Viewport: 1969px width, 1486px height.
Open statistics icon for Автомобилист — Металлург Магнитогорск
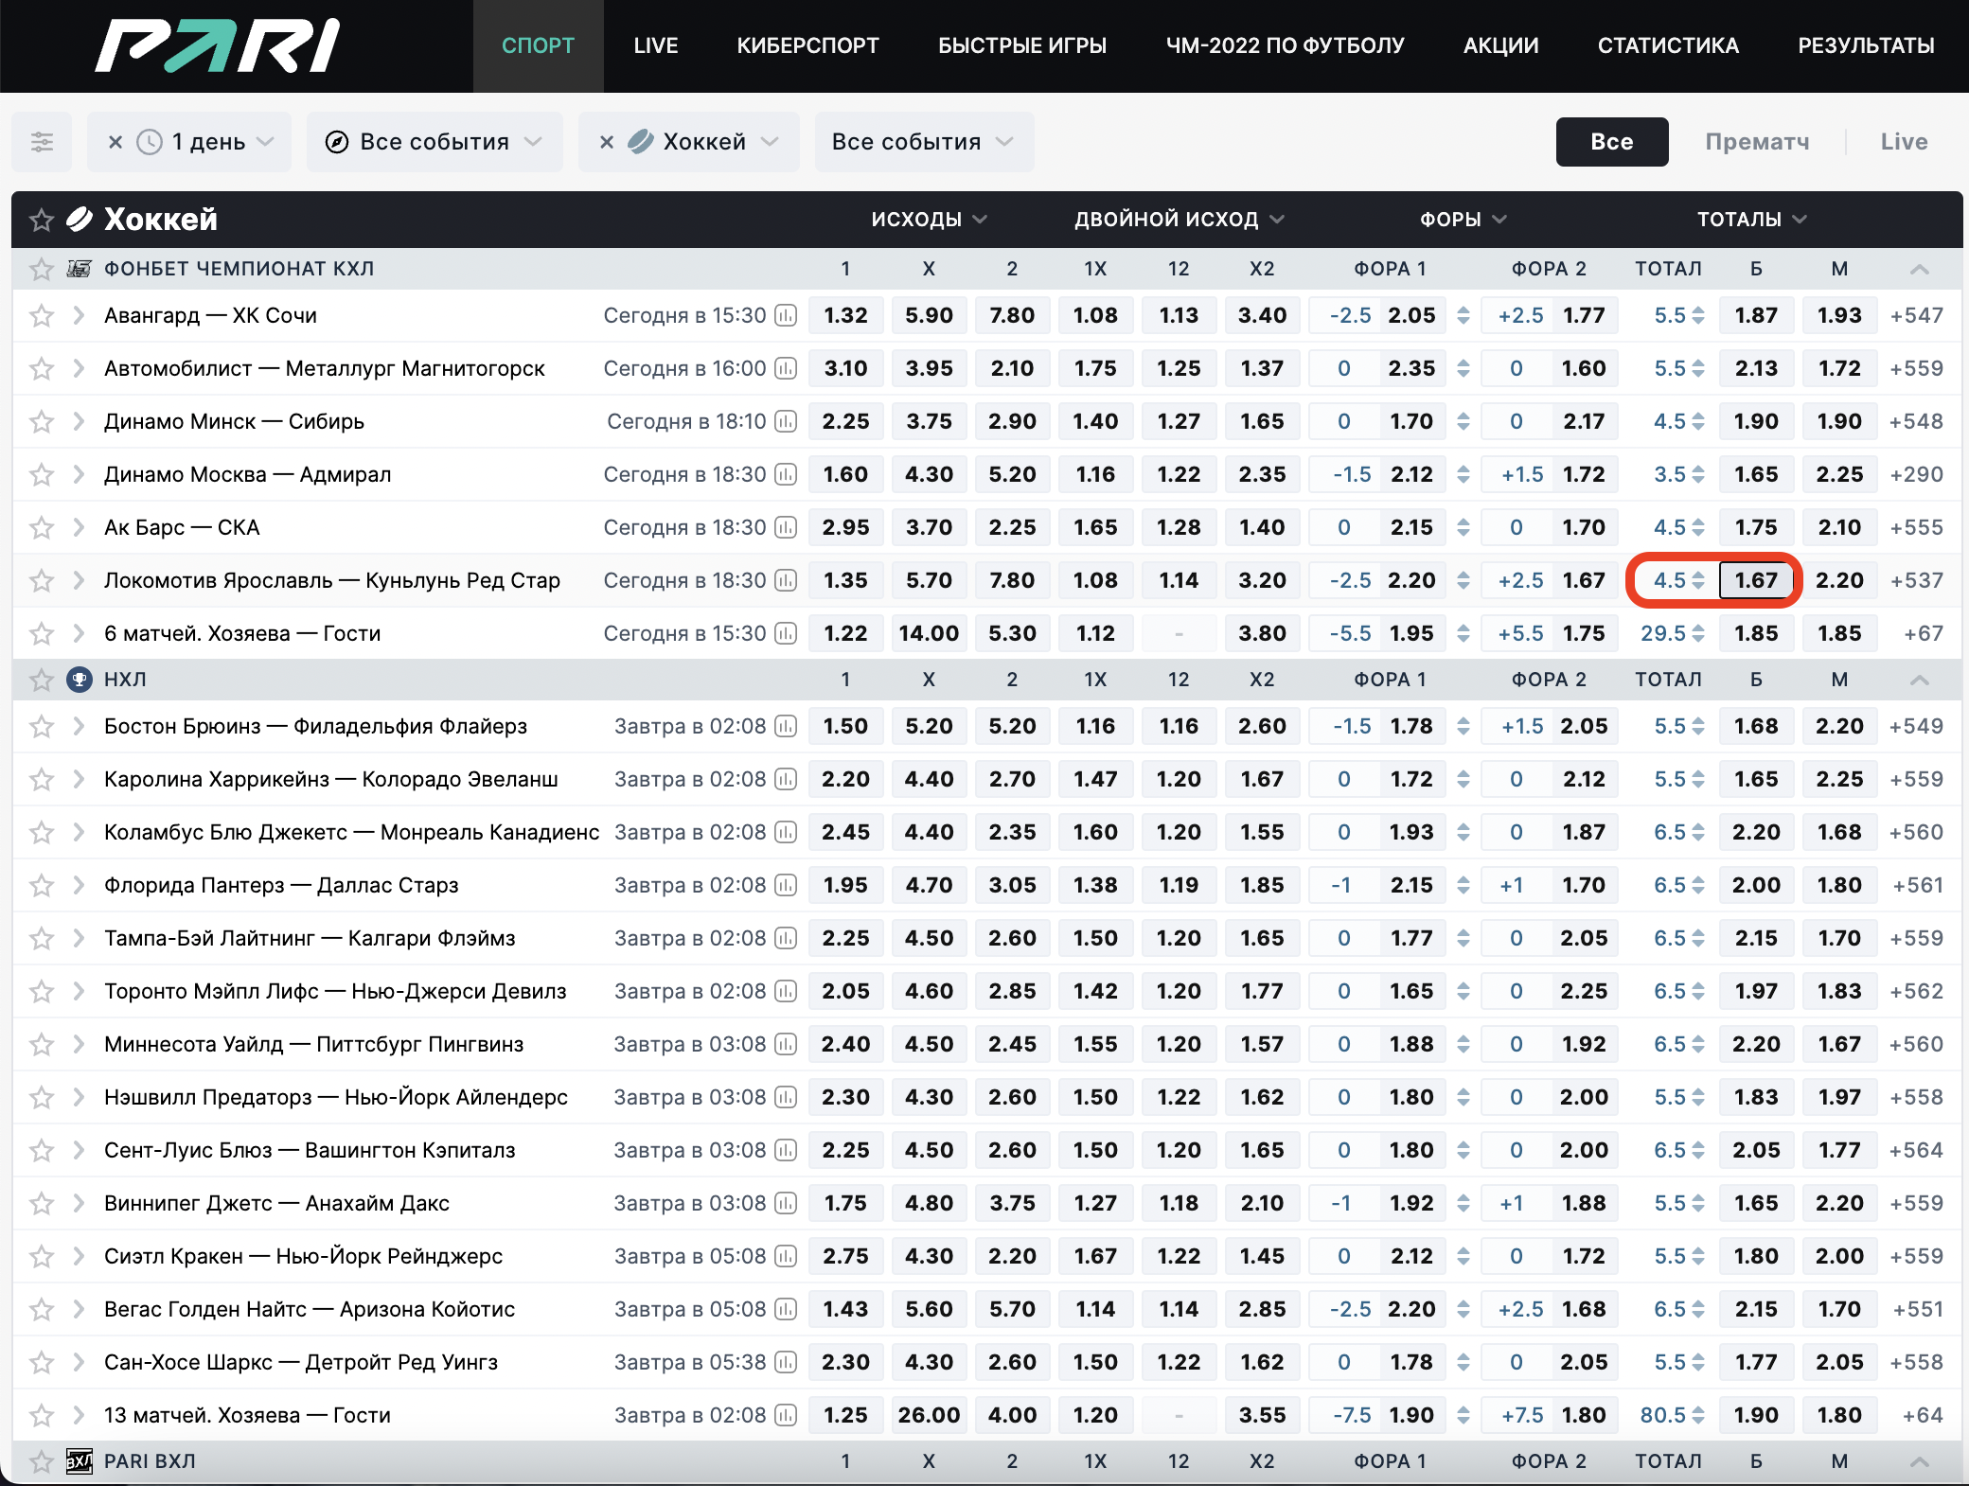786,368
